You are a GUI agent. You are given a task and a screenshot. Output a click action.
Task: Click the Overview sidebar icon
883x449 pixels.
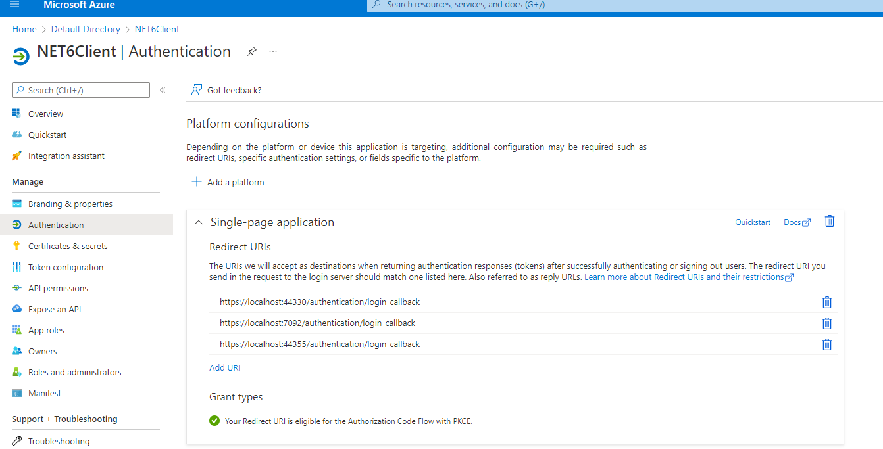point(16,114)
